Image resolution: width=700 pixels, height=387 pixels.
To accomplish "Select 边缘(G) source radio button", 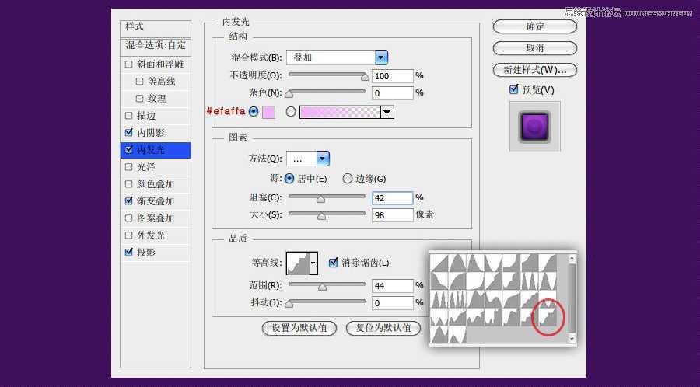I will click(348, 178).
